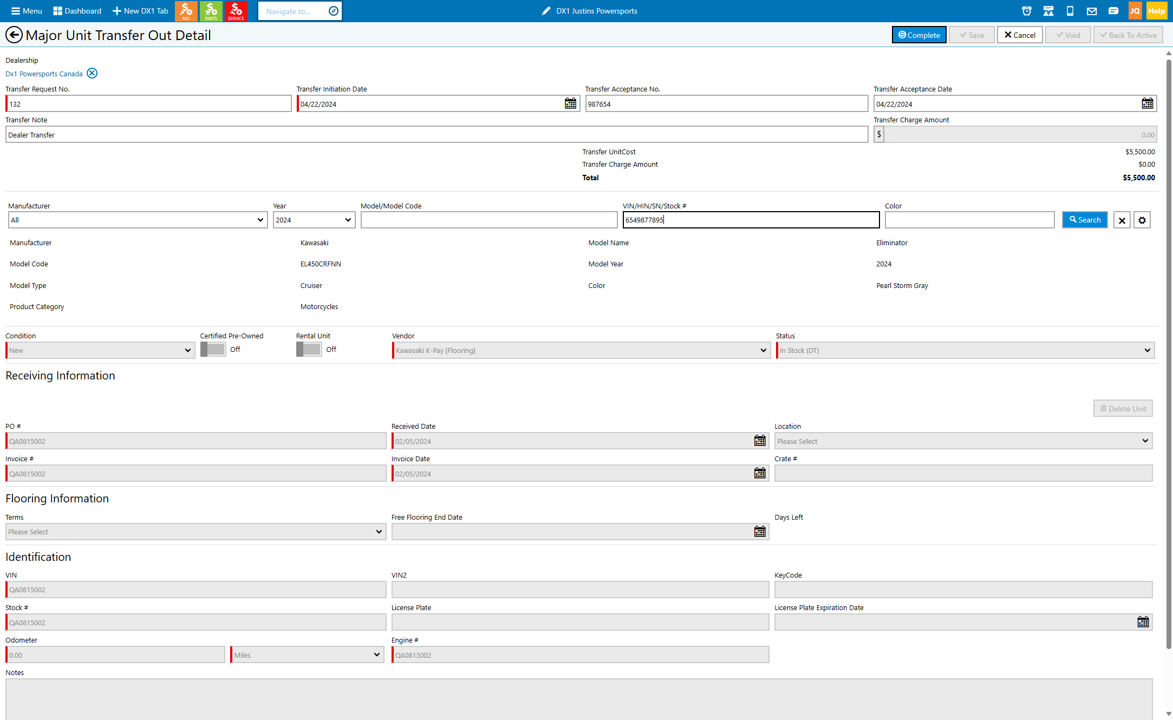Clear the unit search filters
1173x720 pixels.
pos(1122,220)
